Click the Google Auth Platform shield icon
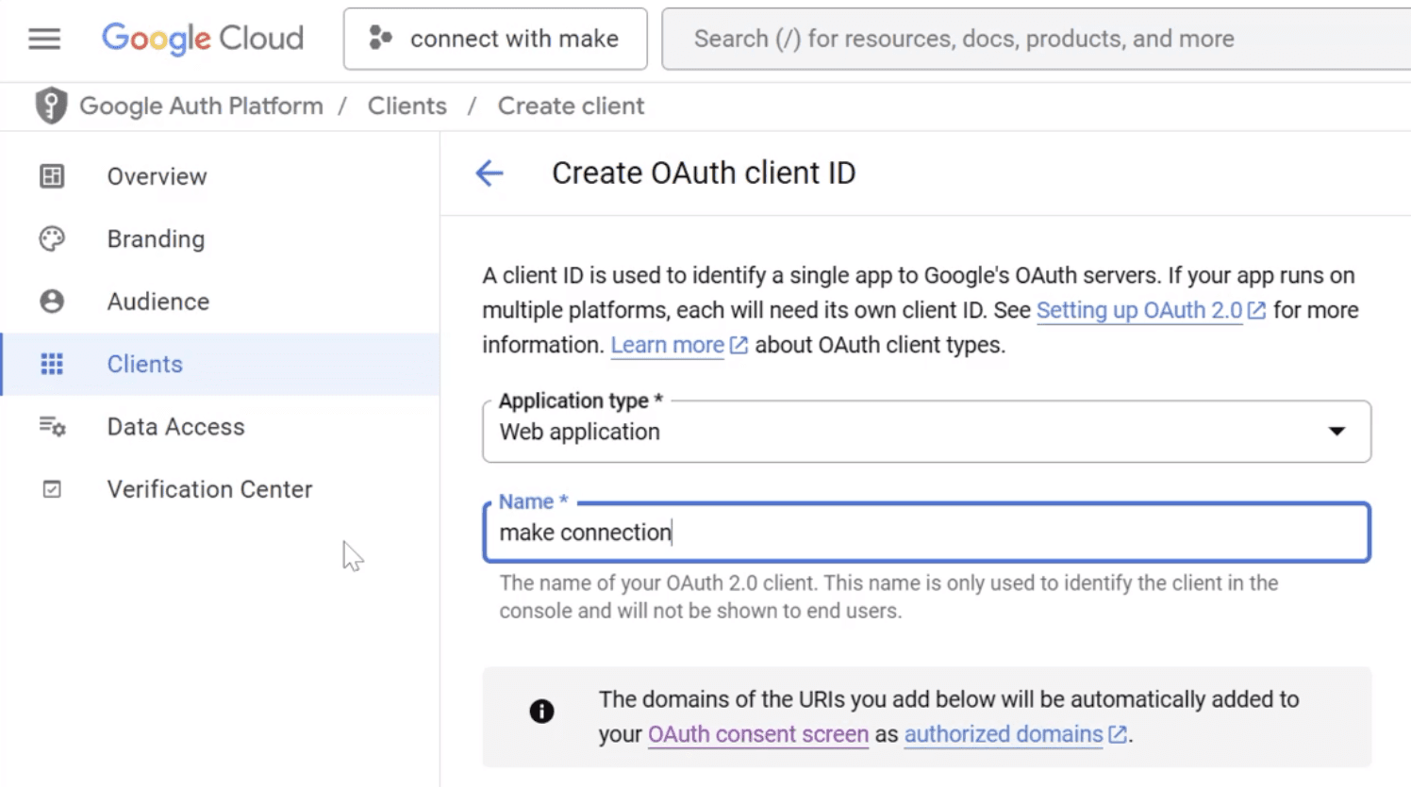The height and width of the screenshot is (787, 1411). (x=51, y=106)
